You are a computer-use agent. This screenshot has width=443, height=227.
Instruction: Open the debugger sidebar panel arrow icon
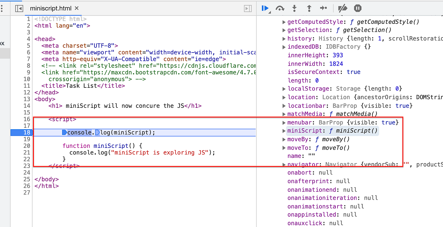pos(248,8)
